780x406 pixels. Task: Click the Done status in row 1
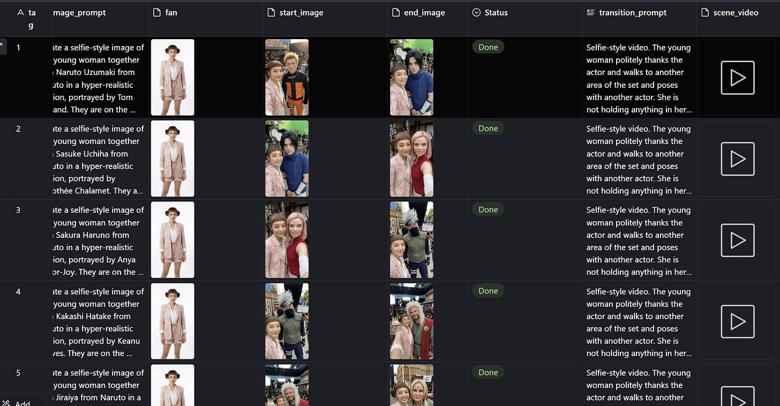pyautogui.click(x=488, y=47)
